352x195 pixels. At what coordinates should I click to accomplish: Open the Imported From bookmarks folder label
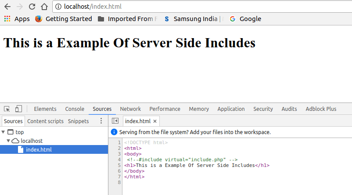coord(133,19)
